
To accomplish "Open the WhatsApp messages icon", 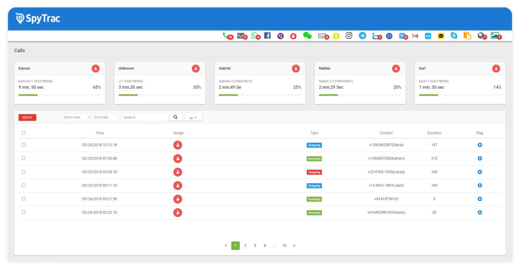I will tap(254, 36).
